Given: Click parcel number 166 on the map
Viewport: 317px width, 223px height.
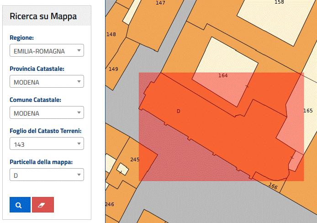Looking at the screenshot, I should 273,186.
